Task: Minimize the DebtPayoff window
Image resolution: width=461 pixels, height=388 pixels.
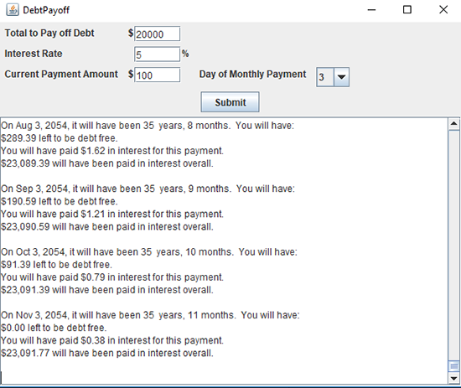Action: 371,10
